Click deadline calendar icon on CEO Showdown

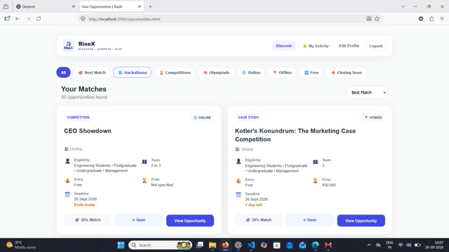67,195
